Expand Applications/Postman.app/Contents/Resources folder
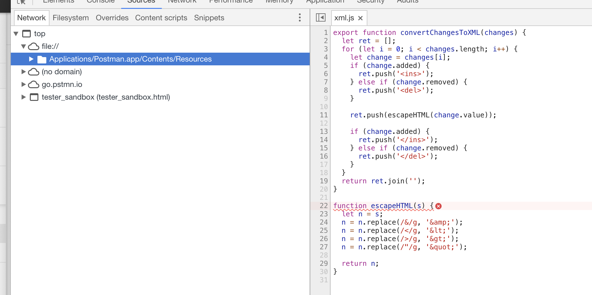 (31, 59)
